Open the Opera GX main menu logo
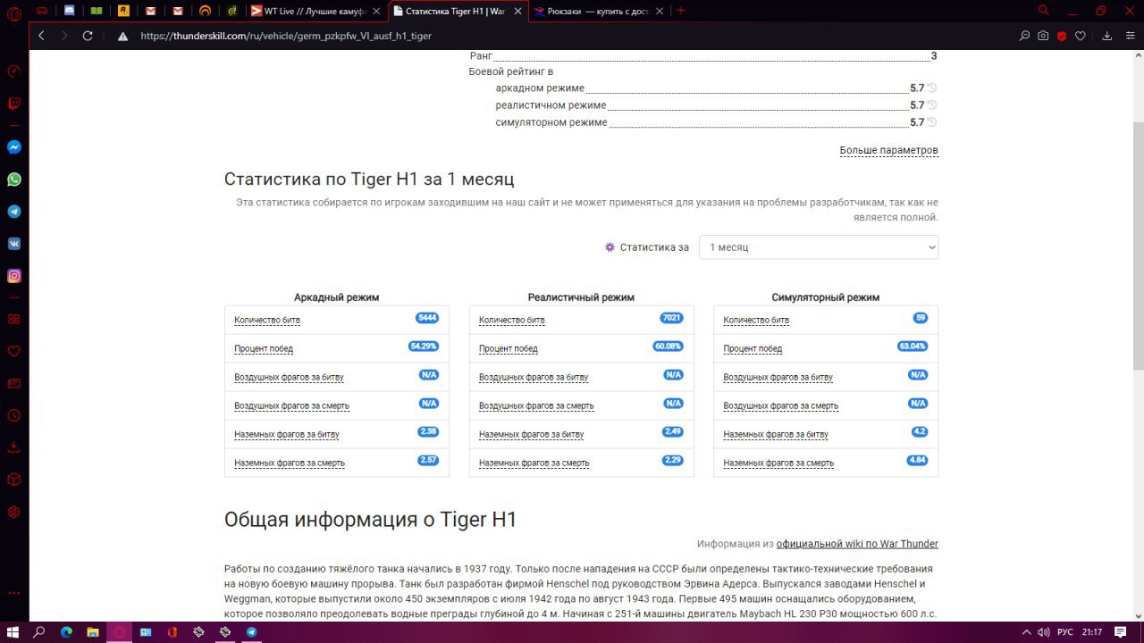The height and width of the screenshot is (643, 1144). coord(14,12)
